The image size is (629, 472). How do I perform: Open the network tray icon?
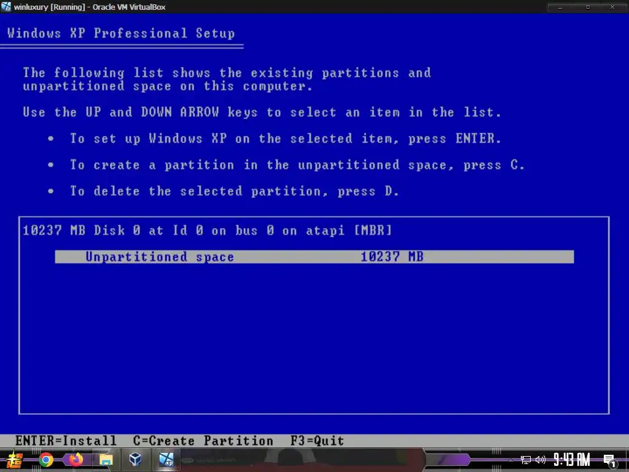(526, 460)
